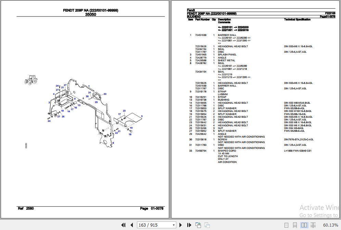Click the 'Technical Specification' column header

297,20
